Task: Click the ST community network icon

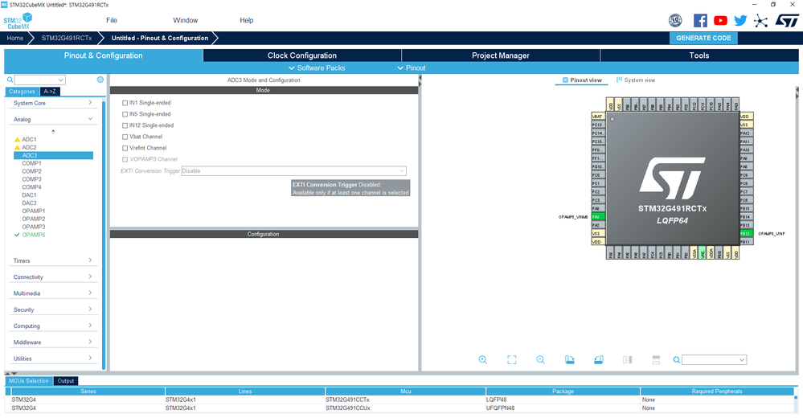Action: [761, 20]
